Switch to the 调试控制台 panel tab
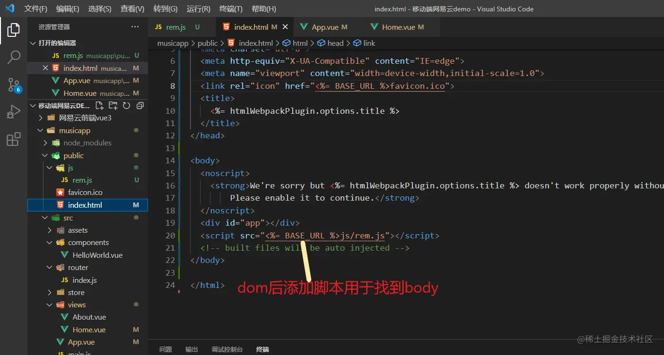This screenshot has height=355, width=664. pyautogui.click(x=227, y=349)
